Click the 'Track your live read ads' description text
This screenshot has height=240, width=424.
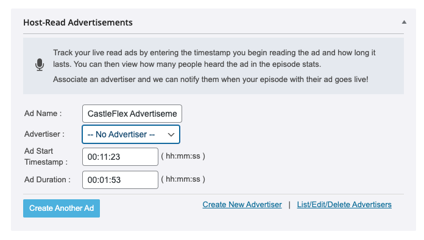pos(214,58)
